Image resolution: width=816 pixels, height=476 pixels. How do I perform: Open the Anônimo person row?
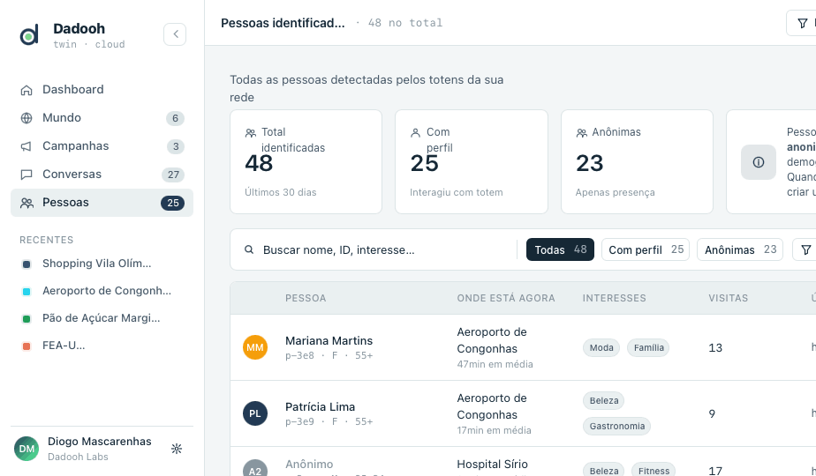point(523,461)
